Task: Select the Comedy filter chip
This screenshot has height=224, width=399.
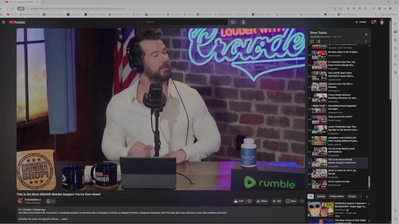Action: click(321, 196)
